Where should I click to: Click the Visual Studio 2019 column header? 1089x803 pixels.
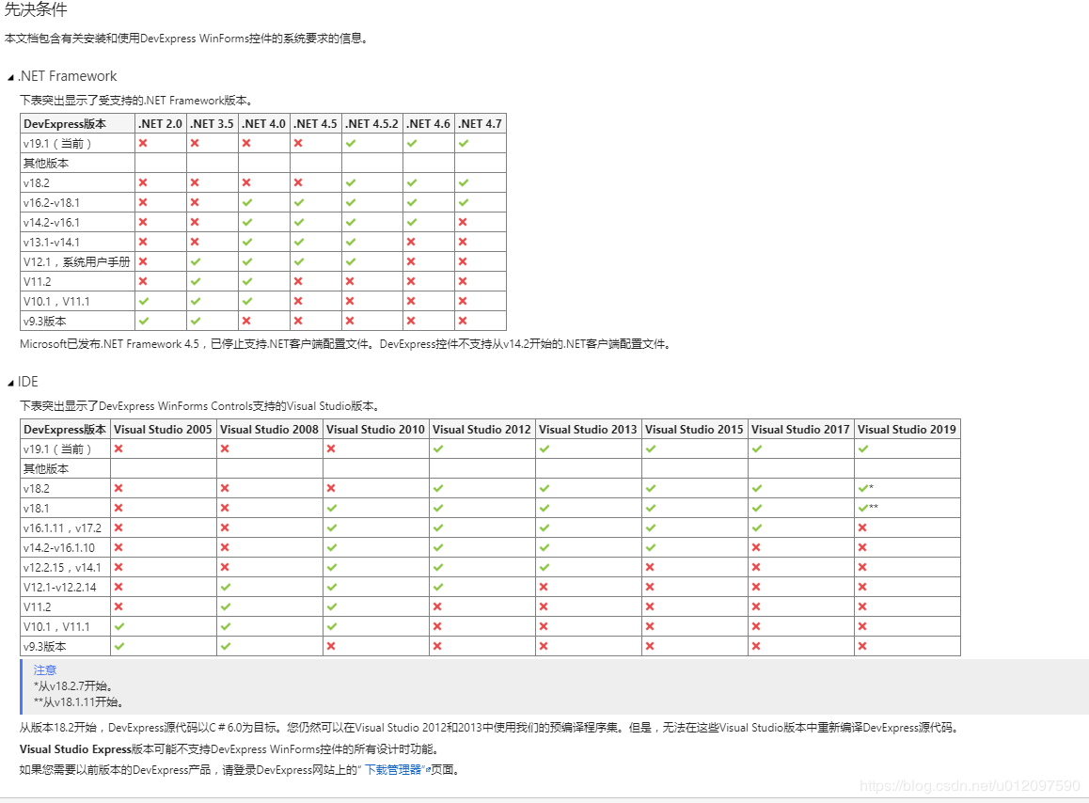tap(907, 430)
